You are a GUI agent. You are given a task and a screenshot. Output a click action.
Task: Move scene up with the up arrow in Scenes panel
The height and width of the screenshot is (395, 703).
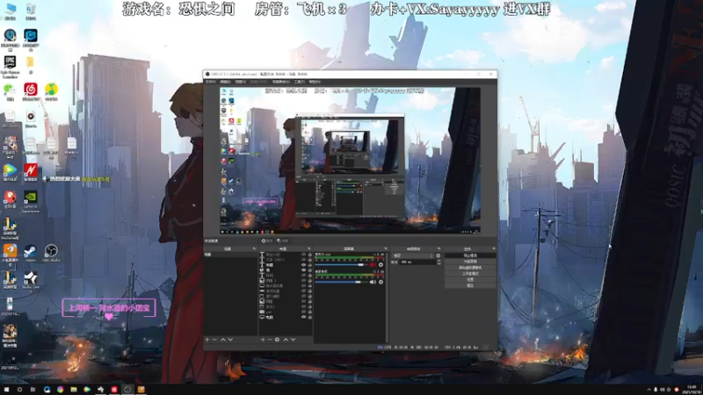click(223, 340)
